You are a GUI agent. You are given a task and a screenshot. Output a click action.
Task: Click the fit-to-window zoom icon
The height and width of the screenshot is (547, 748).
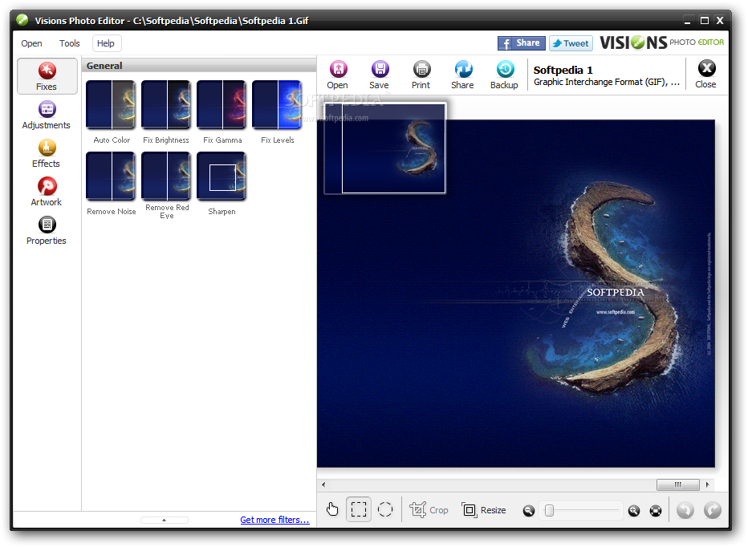[x=656, y=511]
